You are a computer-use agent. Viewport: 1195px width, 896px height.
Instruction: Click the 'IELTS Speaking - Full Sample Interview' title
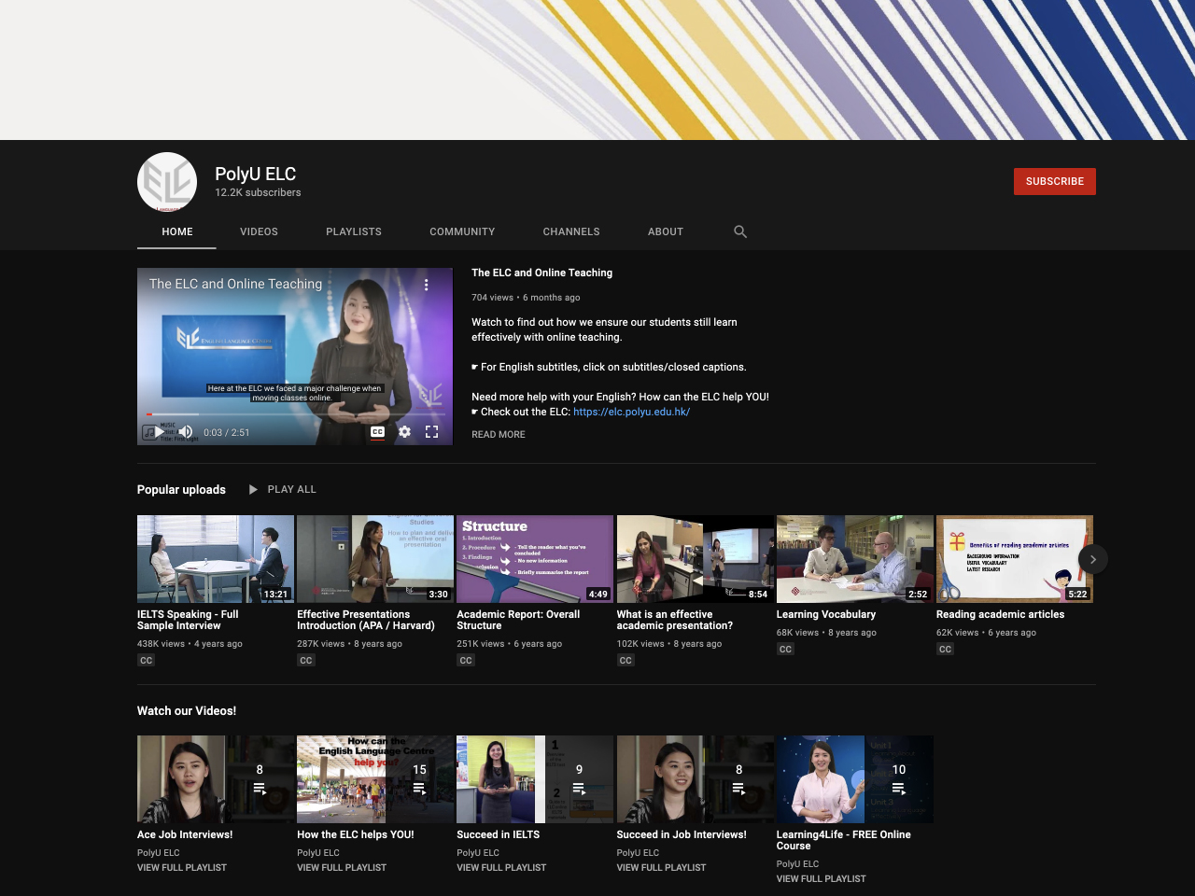(x=188, y=620)
